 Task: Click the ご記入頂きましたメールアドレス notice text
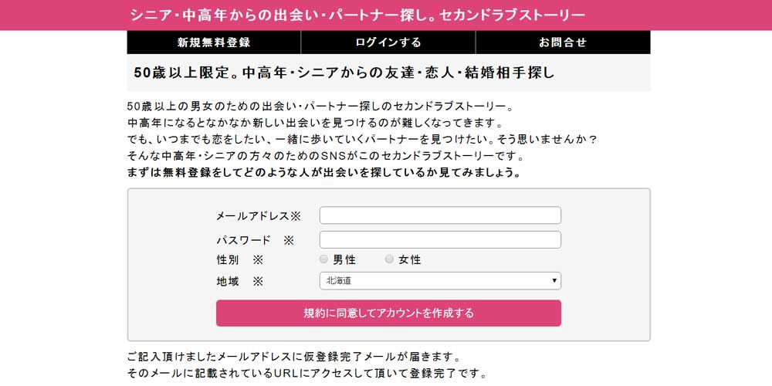point(293,358)
